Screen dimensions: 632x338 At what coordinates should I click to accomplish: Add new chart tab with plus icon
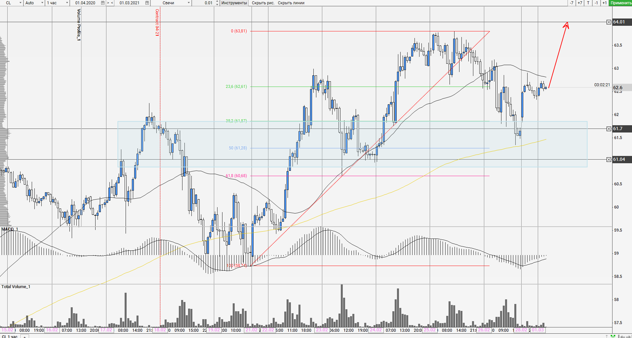point(24,337)
